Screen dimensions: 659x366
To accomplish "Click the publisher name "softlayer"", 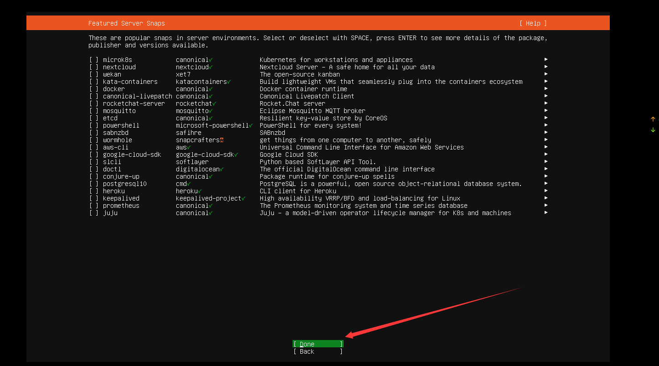I will pos(192,162).
